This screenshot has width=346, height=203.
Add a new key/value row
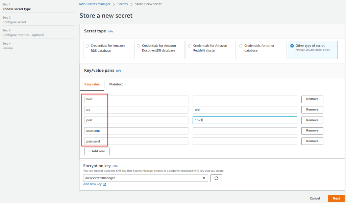coord(97,151)
